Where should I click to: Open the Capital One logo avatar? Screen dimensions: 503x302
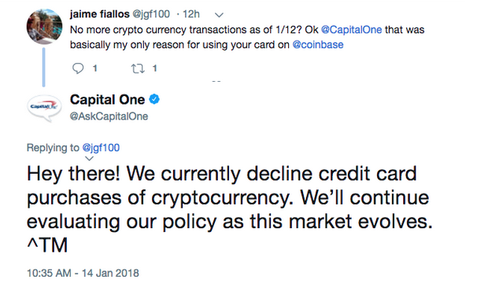(x=44, y=107)
